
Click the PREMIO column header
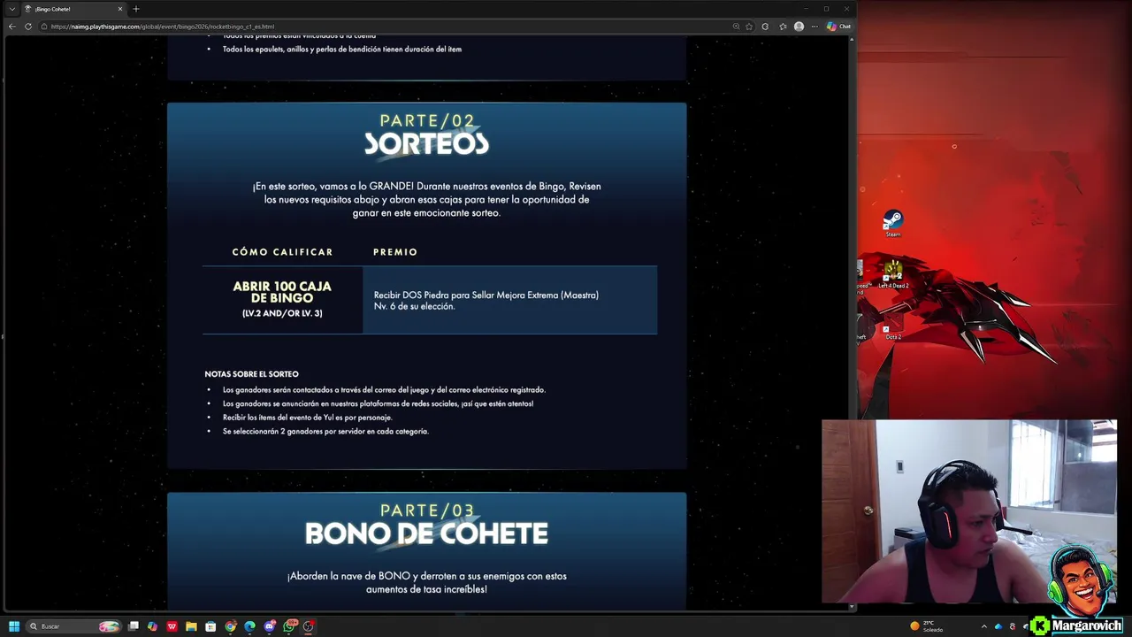pyautogui.click(x=395, y=252)
